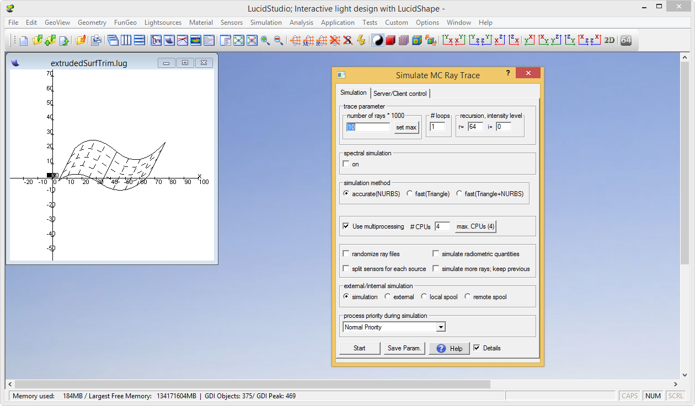Click the text list view toolbar icon
695x406 pixels.
209,40
